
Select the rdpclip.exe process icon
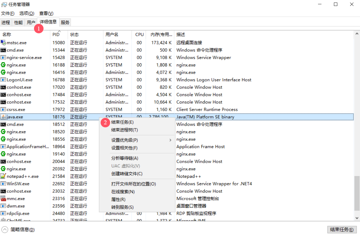pyautogui.click(x=3, y=213)
